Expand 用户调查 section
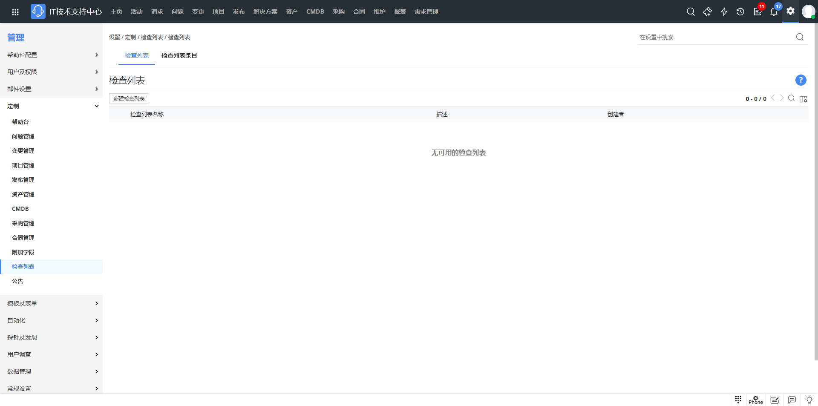This screenshot has width=818, height=406. [x=51, y=354]
